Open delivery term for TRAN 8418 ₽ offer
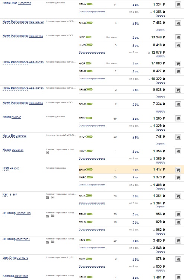This screenshot has height=280, width=184. [136, 45]
